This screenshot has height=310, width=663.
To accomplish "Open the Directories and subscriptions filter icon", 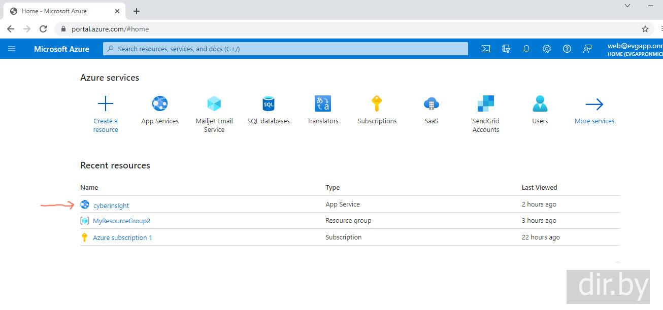I will click(506, 49).
